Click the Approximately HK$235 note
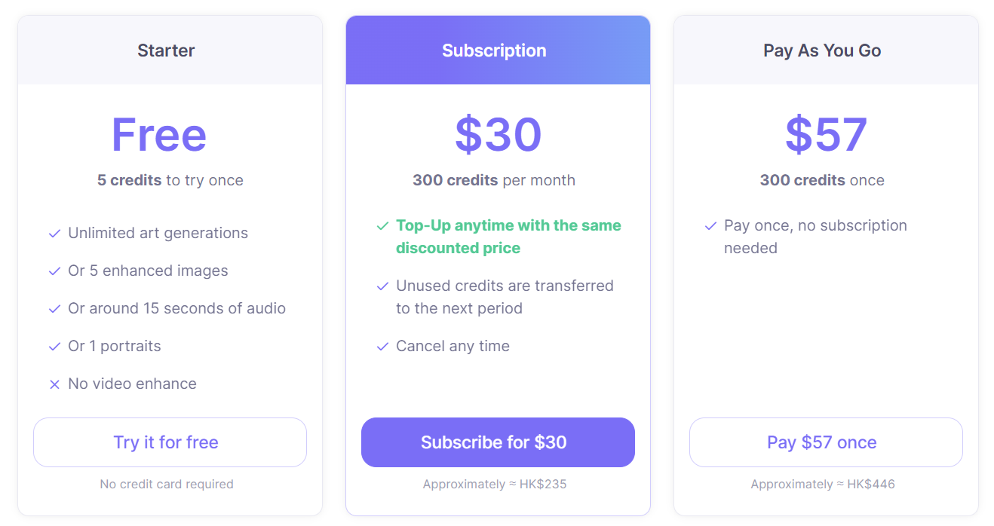Image resolution: width=994 pixels, height=526 pixels. point(495,484)
